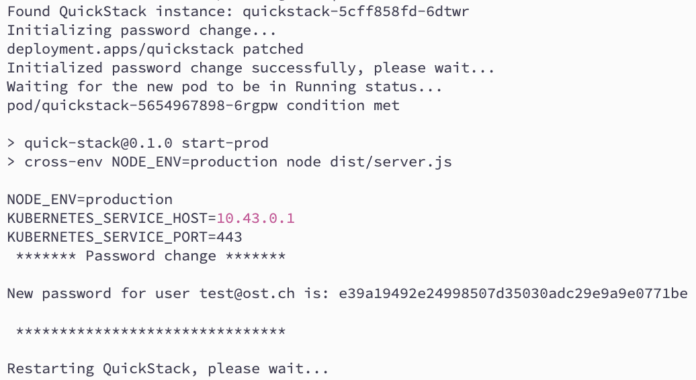Click the quickstack-5cff858fd-6dtwr instance name
Screen dimensions: 696x380
[356, 11]
